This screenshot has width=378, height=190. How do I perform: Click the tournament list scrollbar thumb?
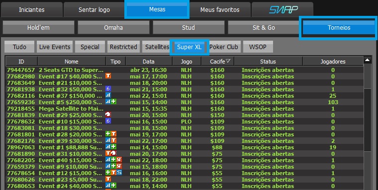[x=368, y=120]
